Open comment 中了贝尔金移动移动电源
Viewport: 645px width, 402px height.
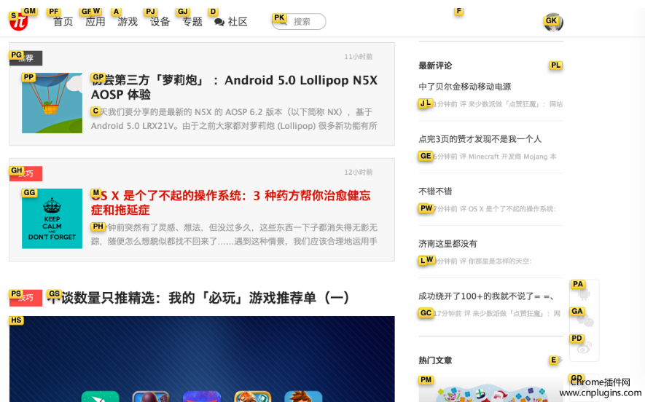(465, 87)
